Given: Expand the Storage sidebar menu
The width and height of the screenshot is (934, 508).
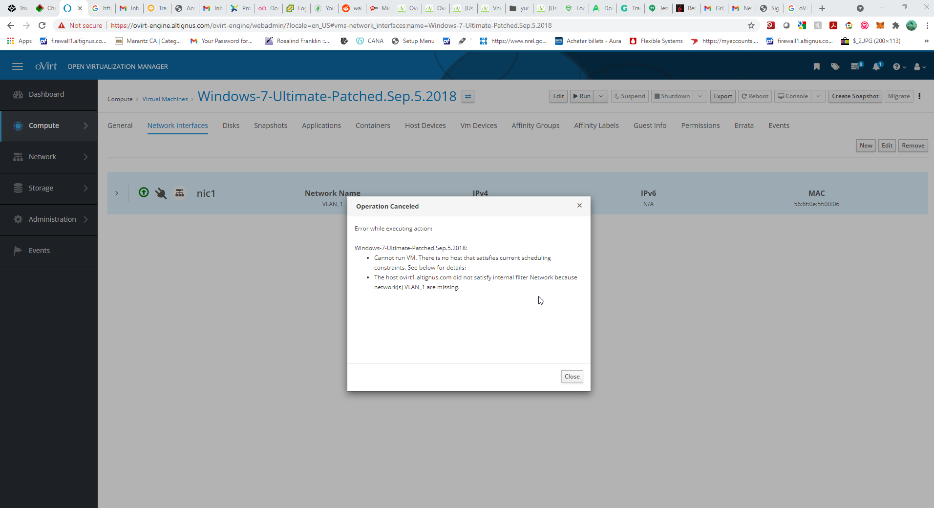Looking at the screenshot, I should click(x=49, y=188).
